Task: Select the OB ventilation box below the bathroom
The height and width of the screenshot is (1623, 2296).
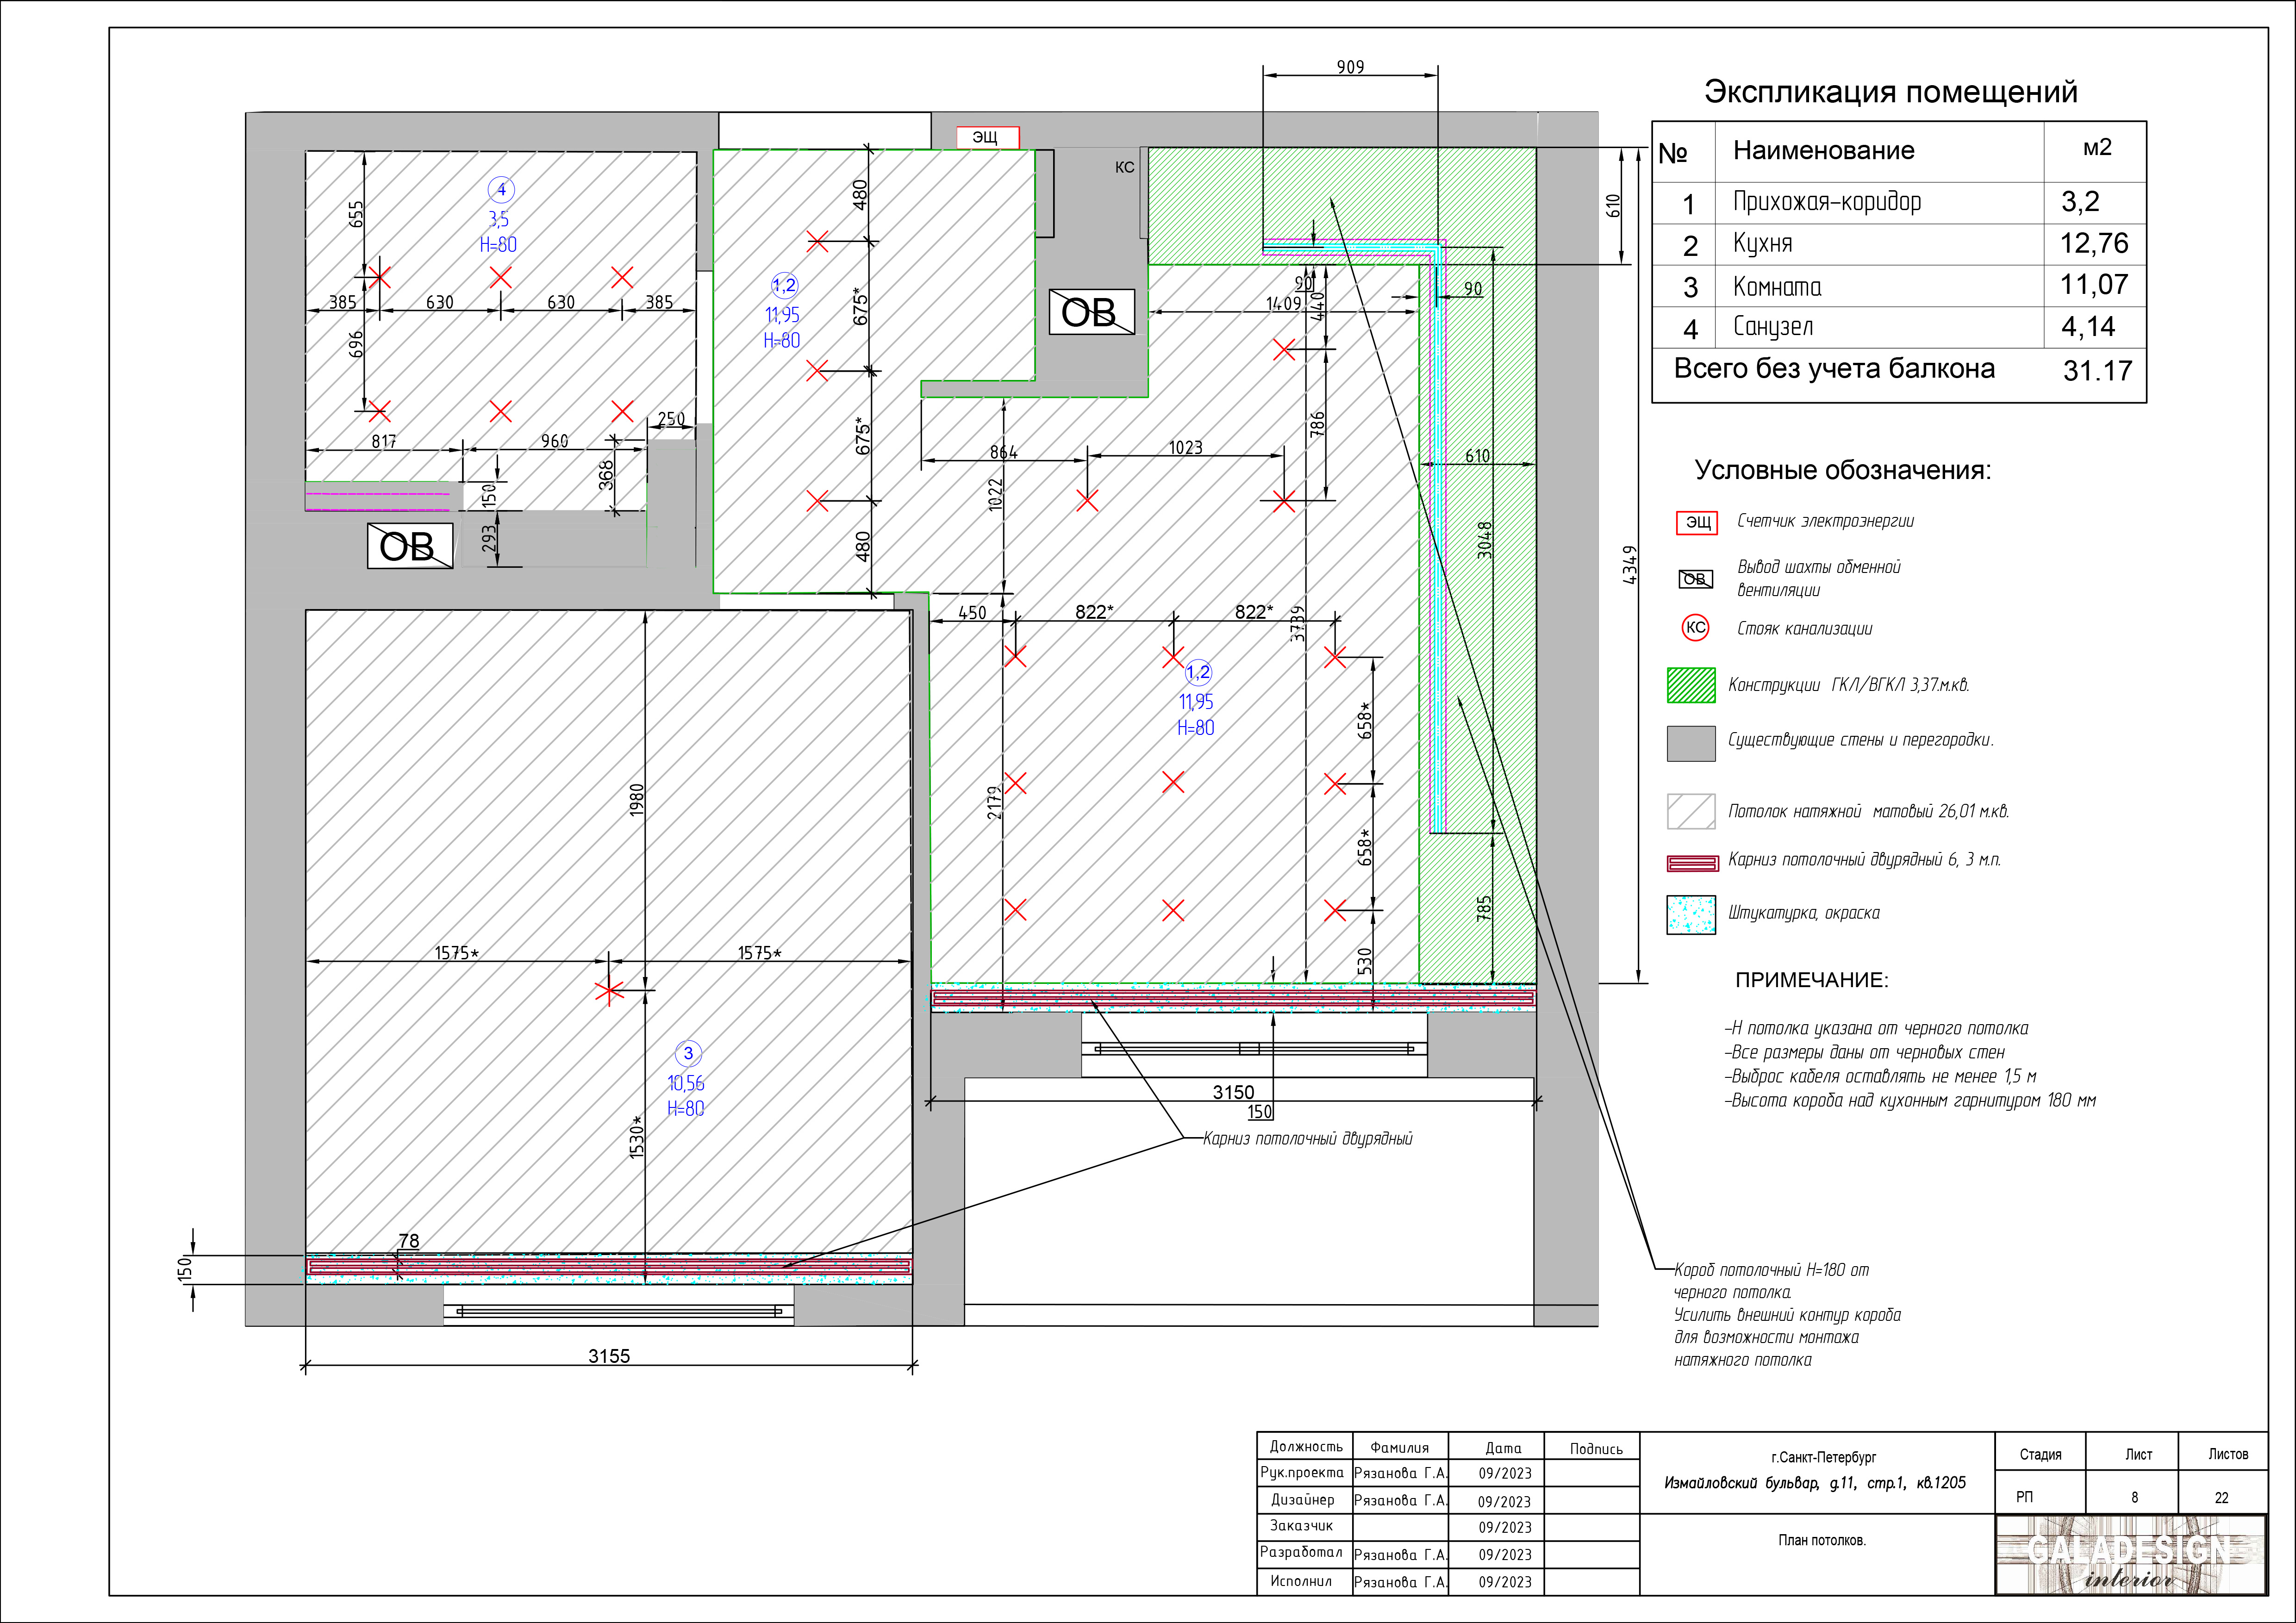Action: tap(410, 546)
